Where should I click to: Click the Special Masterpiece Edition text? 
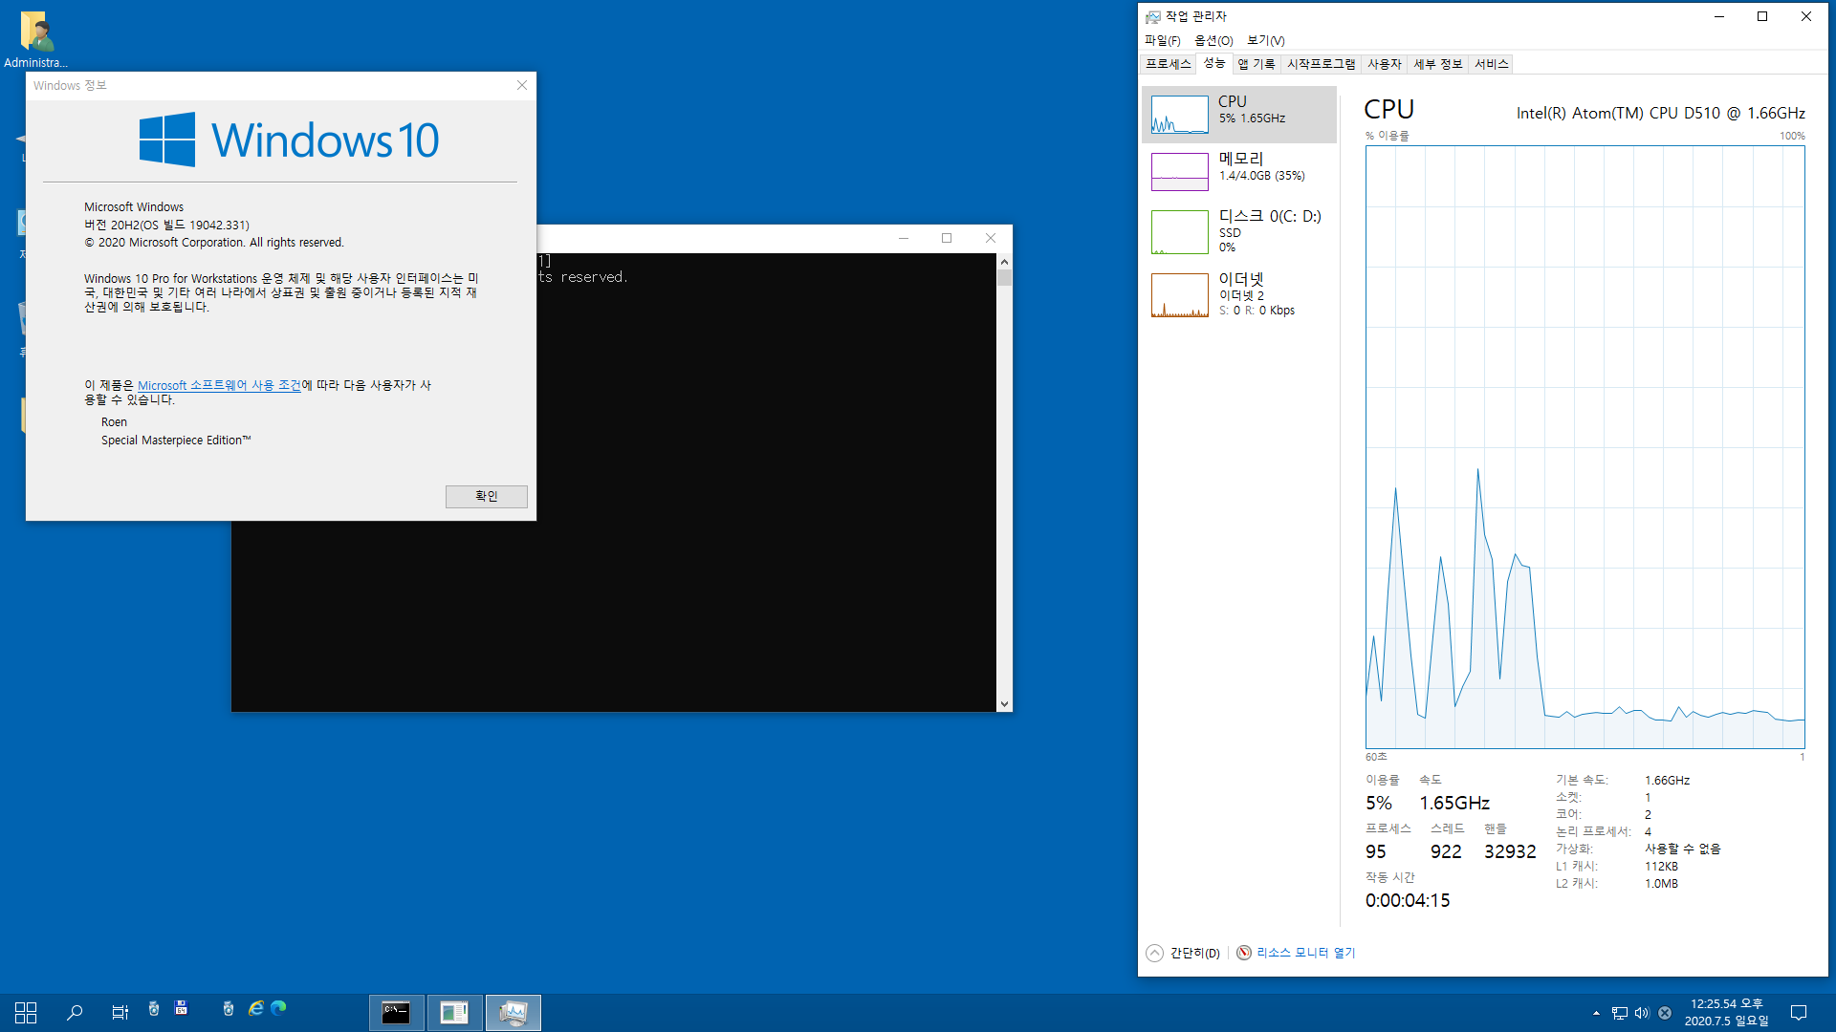point(176,441)
